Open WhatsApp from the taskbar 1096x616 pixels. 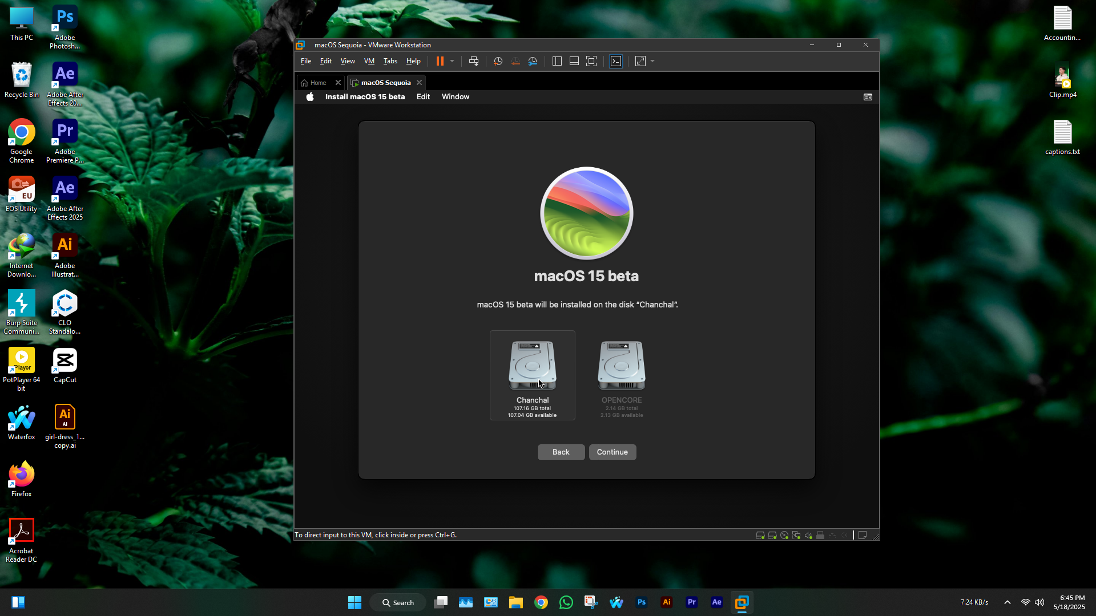pyautogui.click(x=566, y=602)
